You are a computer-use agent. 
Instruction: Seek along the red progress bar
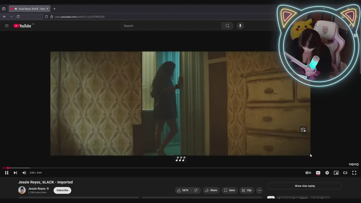(x=180, y=168)
